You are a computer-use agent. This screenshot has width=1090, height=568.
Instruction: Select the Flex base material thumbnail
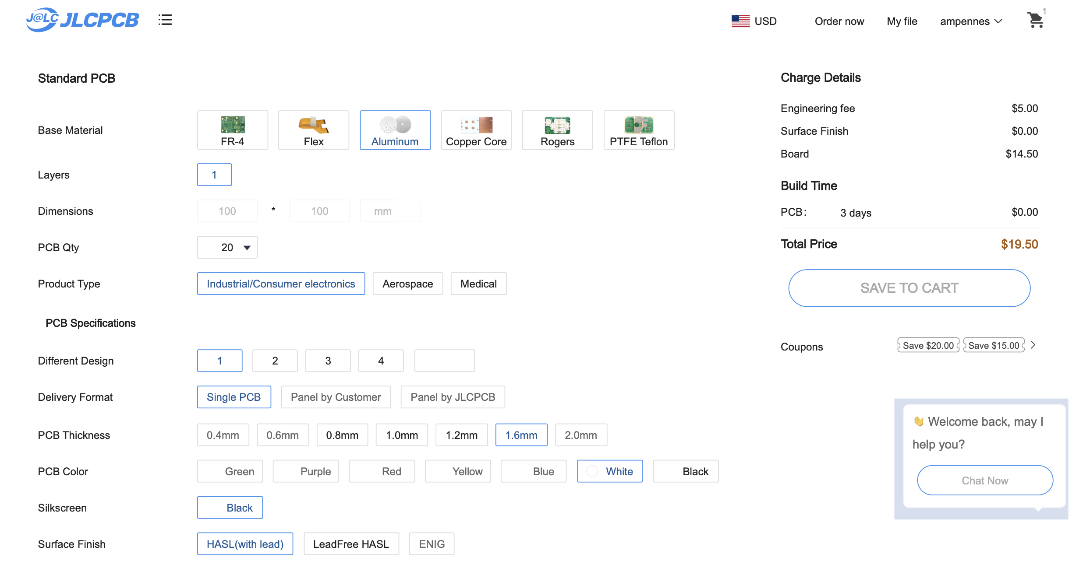[314, 125]
